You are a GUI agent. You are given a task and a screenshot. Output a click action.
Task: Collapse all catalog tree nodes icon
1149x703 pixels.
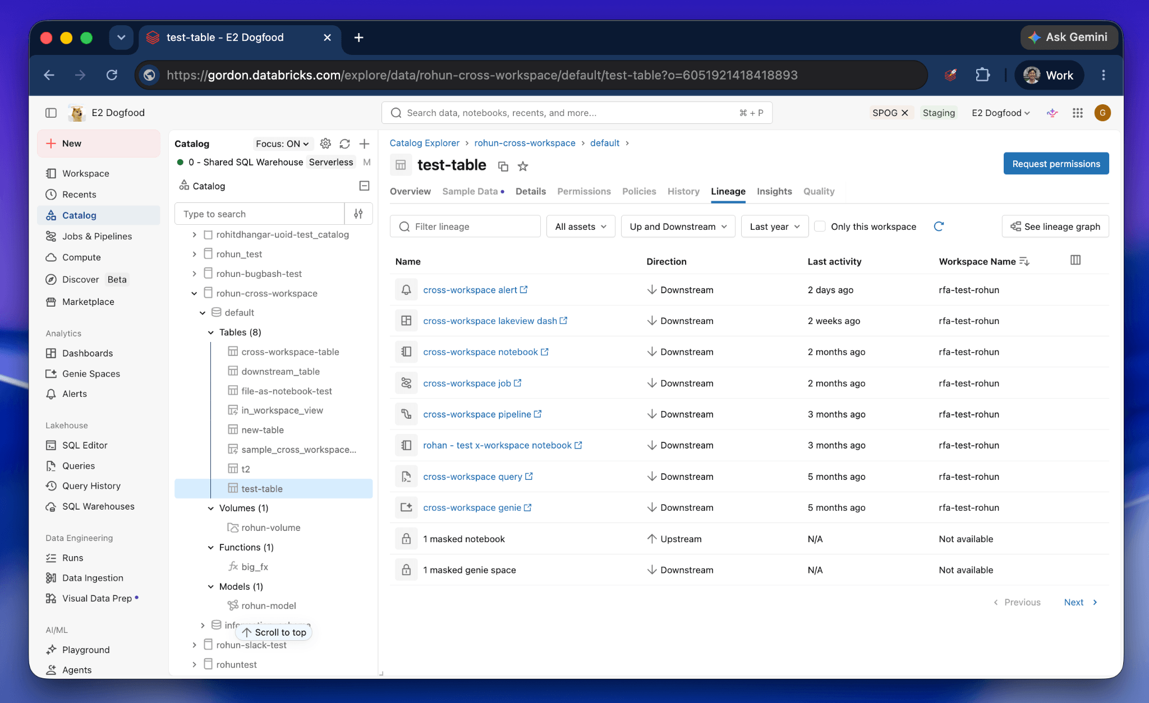364,186
